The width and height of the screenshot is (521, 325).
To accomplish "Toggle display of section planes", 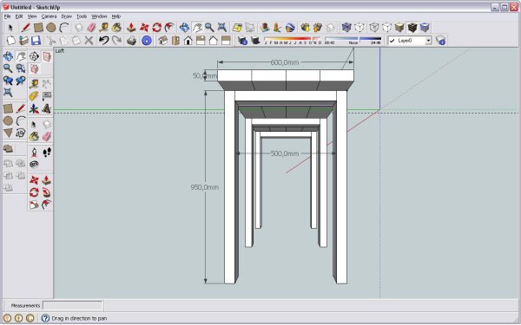I will pyautogui.click(x=47, y=56).
